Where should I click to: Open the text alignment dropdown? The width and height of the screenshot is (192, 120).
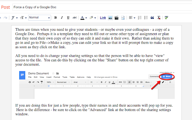[x=132, y=18]
